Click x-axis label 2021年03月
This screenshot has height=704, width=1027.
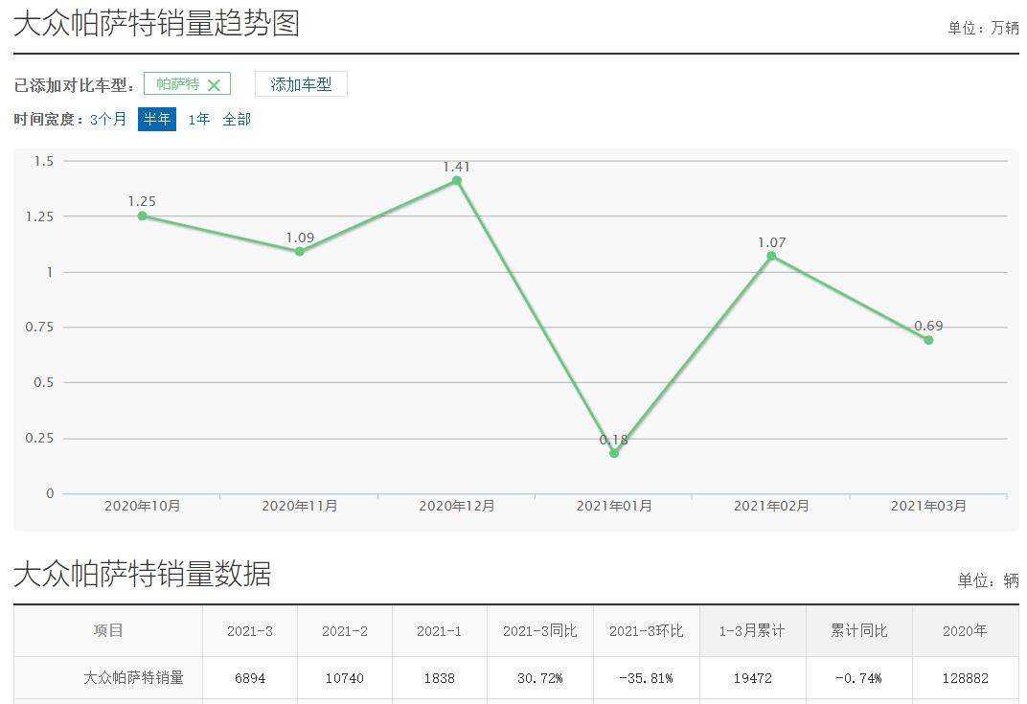coord(928,506)
